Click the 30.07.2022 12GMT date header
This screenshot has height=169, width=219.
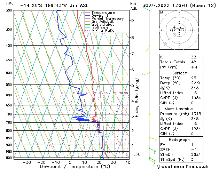point(165,6)
